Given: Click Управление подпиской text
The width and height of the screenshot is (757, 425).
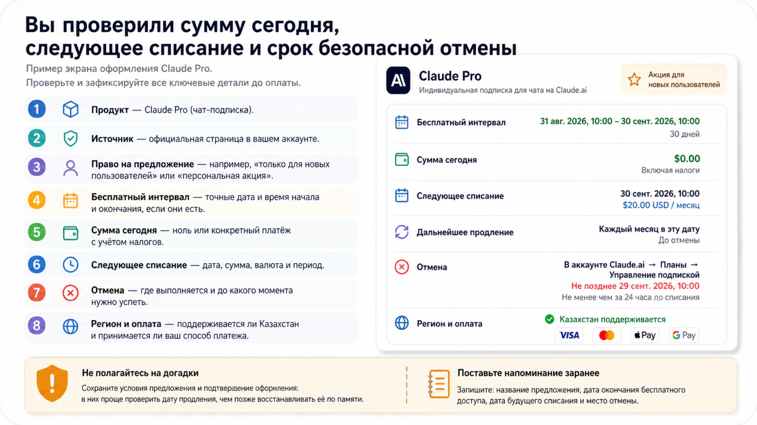Looking at the screenshot, I should pyautogui.click(x=654, y=275).
